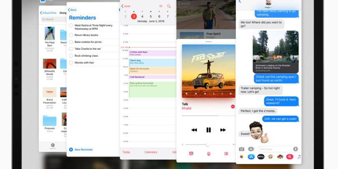Pause the song with the pause button
The width and height of the screenshot is (338, 169).
tap(208, 130)
